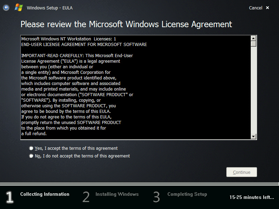
Task: Click step 1 number in progress bar
Action: tap(9, 197)
